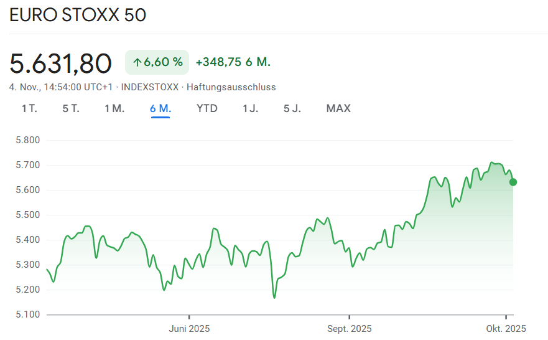Choose the 1 M. chart range
548x340 pixels.
tap(114, 108)
